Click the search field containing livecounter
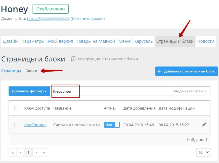 [x=109, y=91]
